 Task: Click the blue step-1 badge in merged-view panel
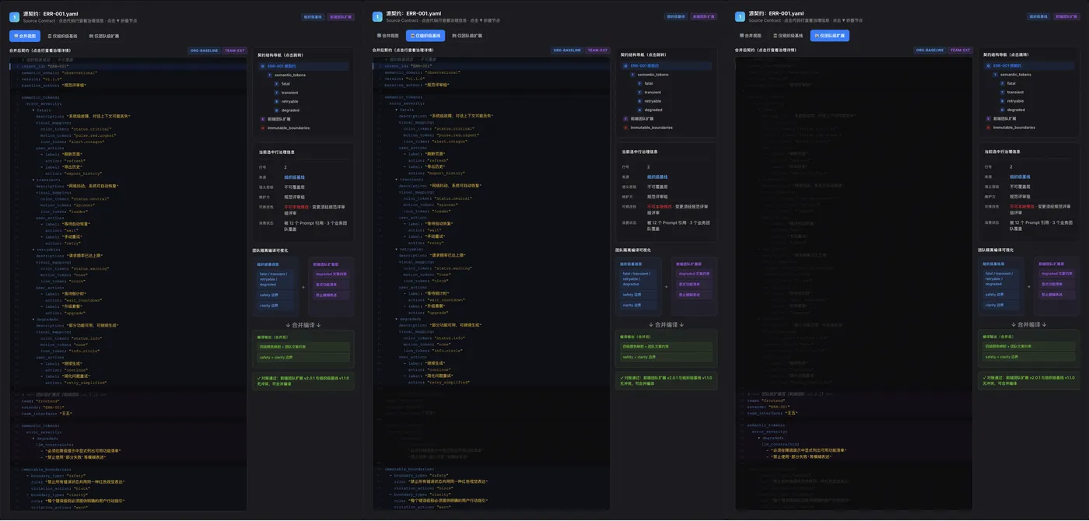pos(14,16)
